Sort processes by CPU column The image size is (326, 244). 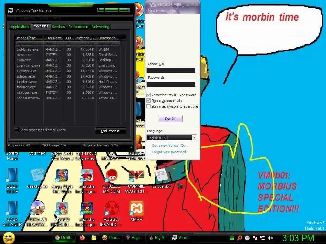pos(69,38)
